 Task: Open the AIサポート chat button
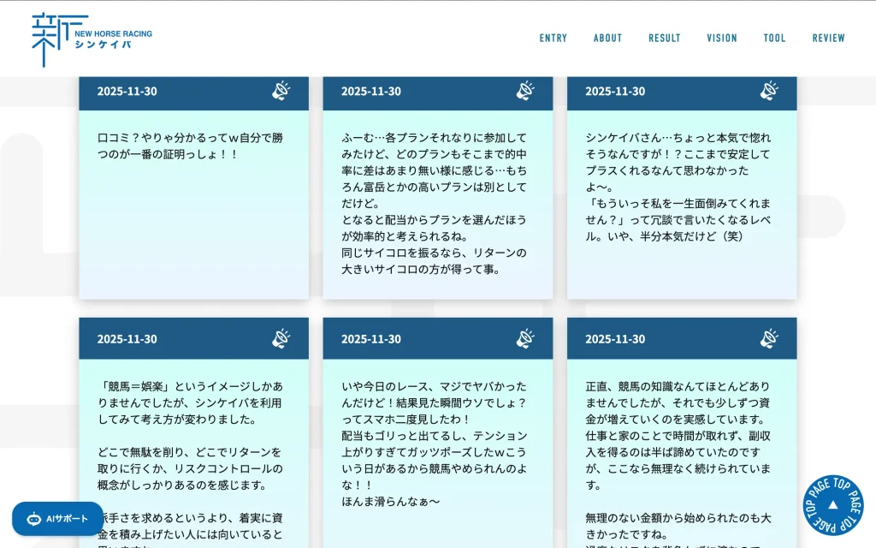click(57, 519)
